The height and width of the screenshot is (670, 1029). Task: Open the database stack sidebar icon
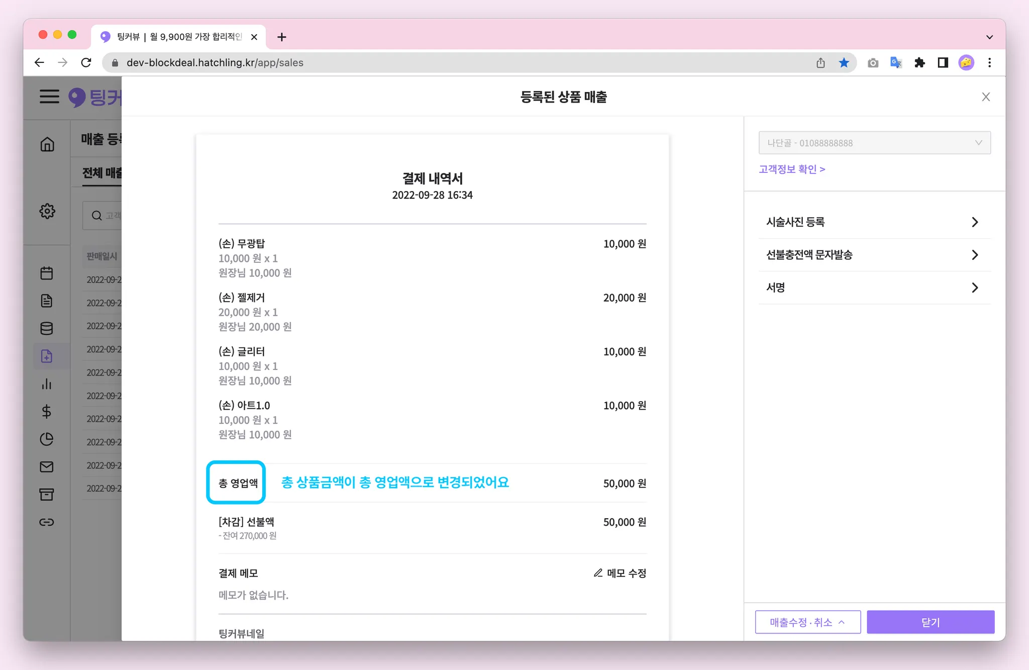47,328
